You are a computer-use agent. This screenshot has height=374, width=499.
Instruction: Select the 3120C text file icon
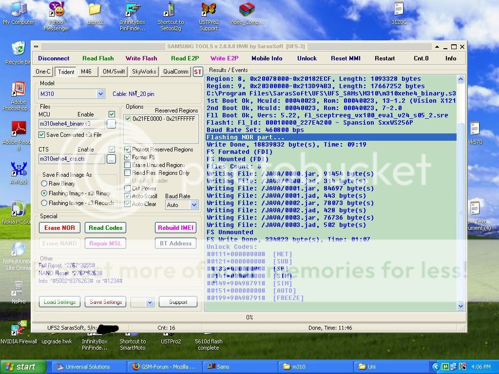pos(399,13)
